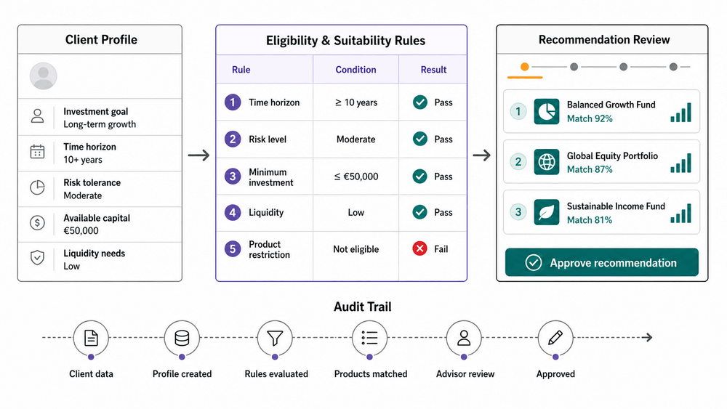Click the '≤ €50,000' condition cell
This screenshot has height=409, width=727.
click(x=356, y=177)
